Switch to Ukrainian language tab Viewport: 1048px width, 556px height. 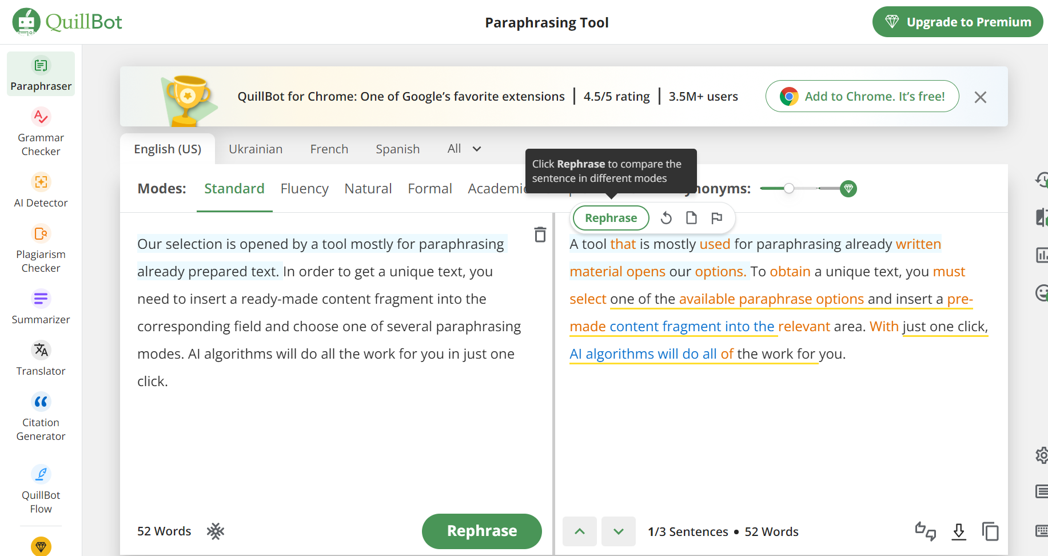pyautogui.click(x=256, y=149)
